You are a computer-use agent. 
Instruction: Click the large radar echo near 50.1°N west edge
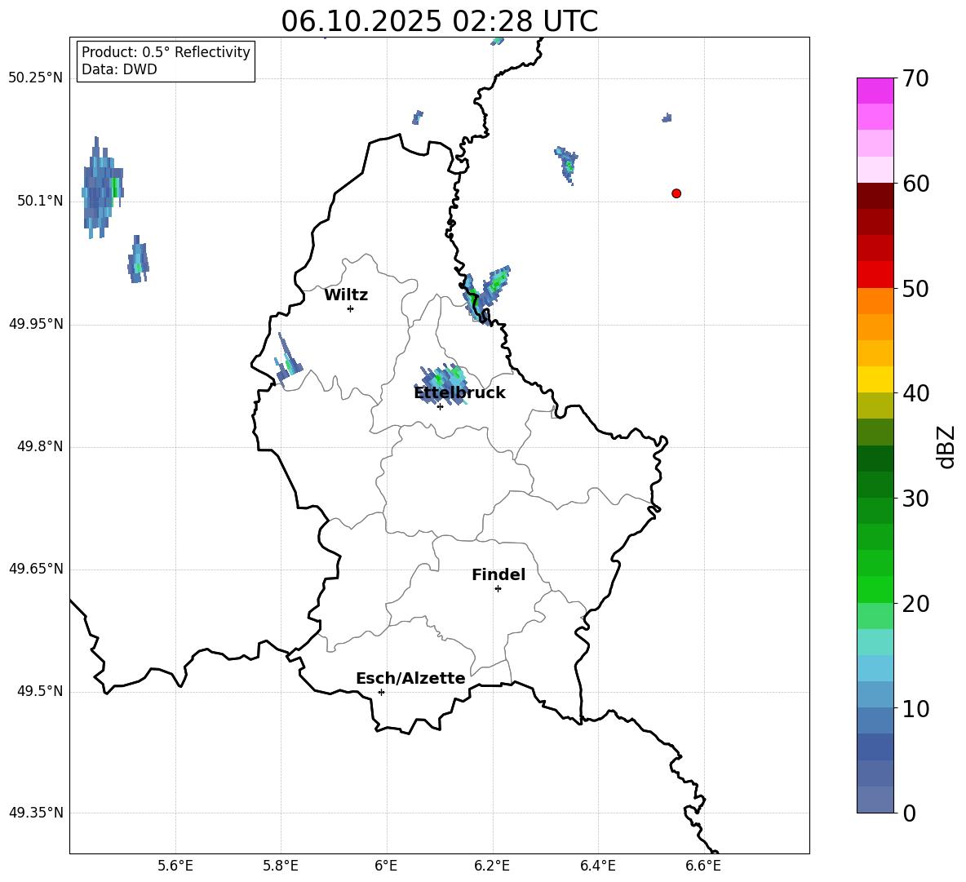click(x=102, y=188)
